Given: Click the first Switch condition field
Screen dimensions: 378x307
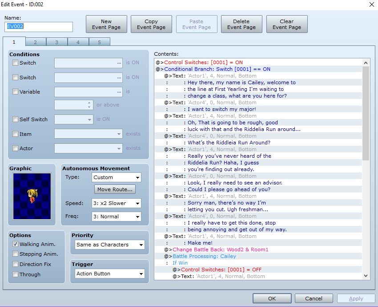Looking at the screenshot, I should 88,63.
